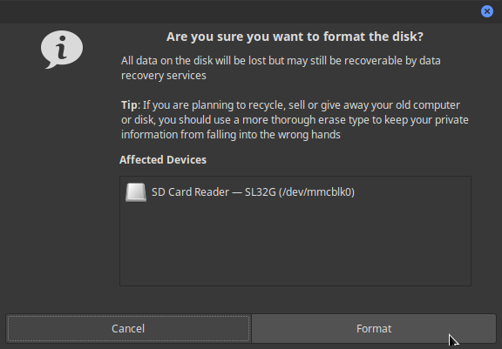Click the 'recovery services' text line
This screenshot has height=349, width=502.
[x=164, y=76]
